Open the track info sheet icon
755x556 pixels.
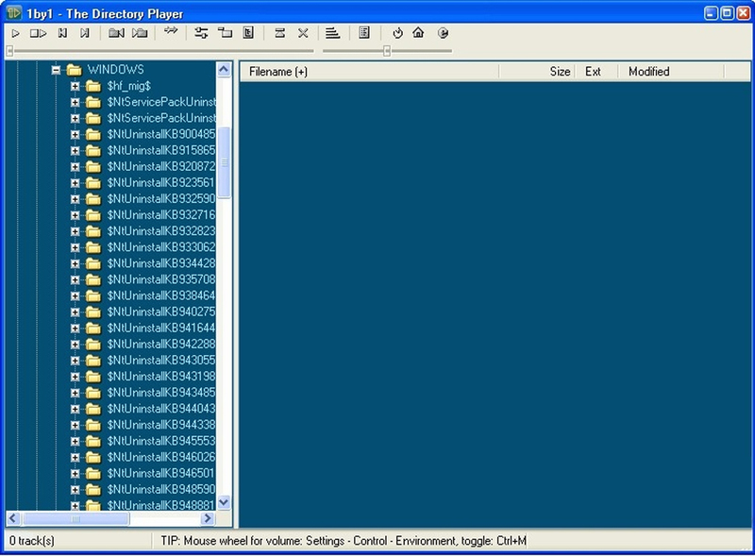tap(364, 33)
